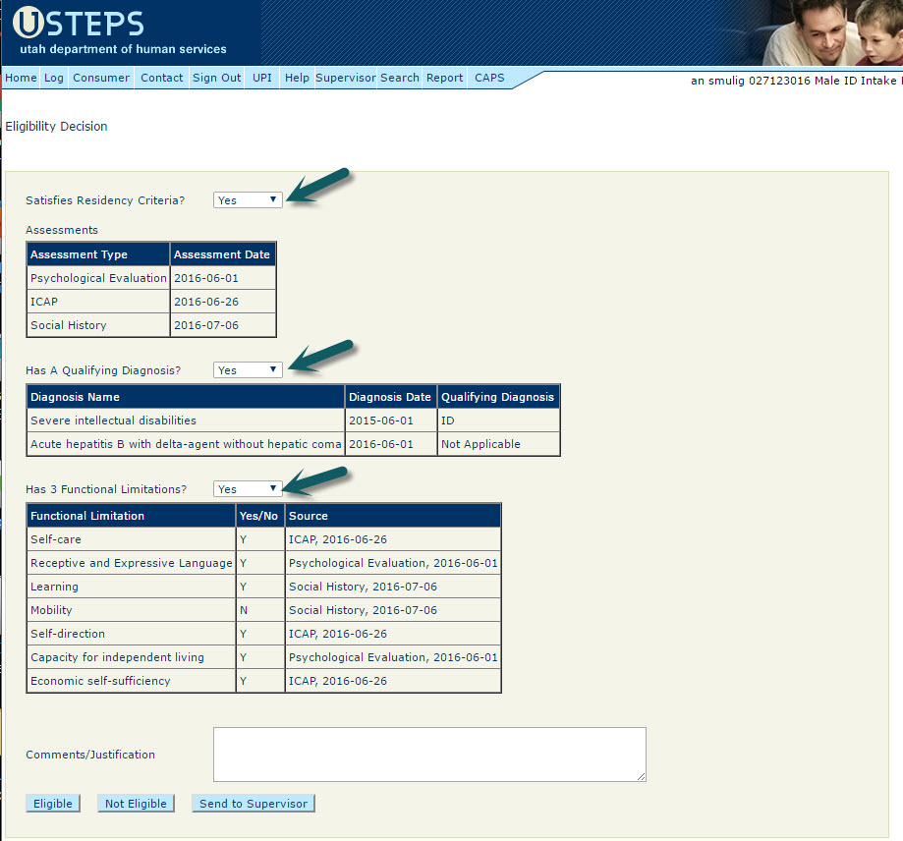Select the Supervisor menu item
903x841 pixels.
(345, 79)
